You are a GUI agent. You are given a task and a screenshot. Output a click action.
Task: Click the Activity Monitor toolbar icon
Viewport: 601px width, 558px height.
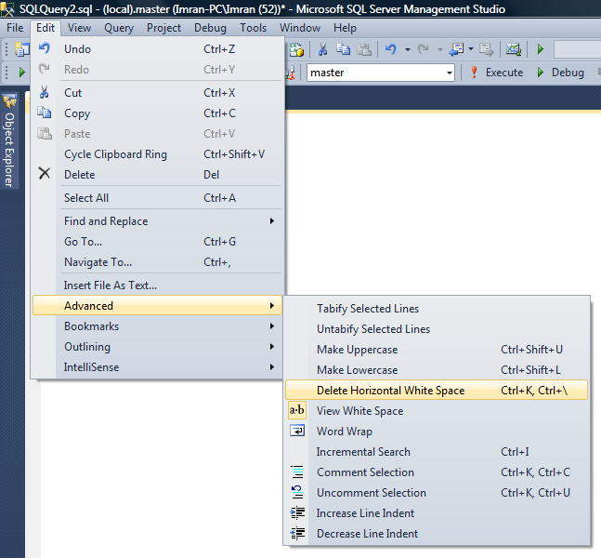coord(513,49)
